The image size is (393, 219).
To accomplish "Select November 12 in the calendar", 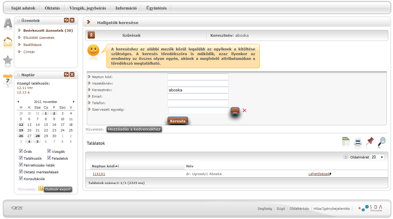I will pyautogui.click(x=21, y=125).
